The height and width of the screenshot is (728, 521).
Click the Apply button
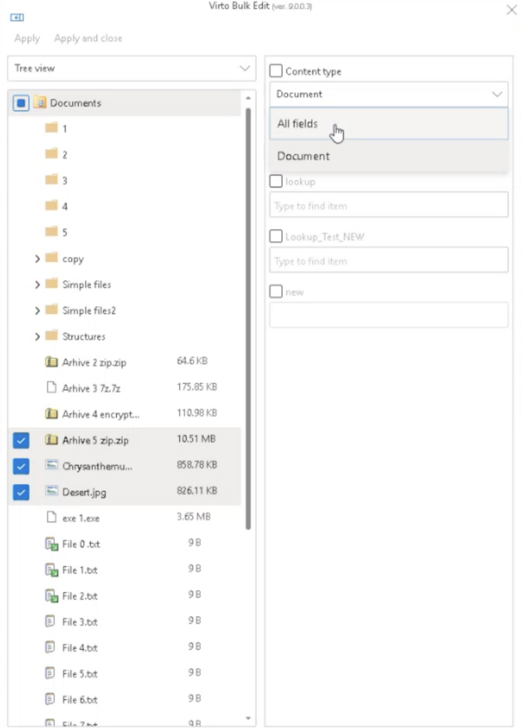tap(27, 38)
